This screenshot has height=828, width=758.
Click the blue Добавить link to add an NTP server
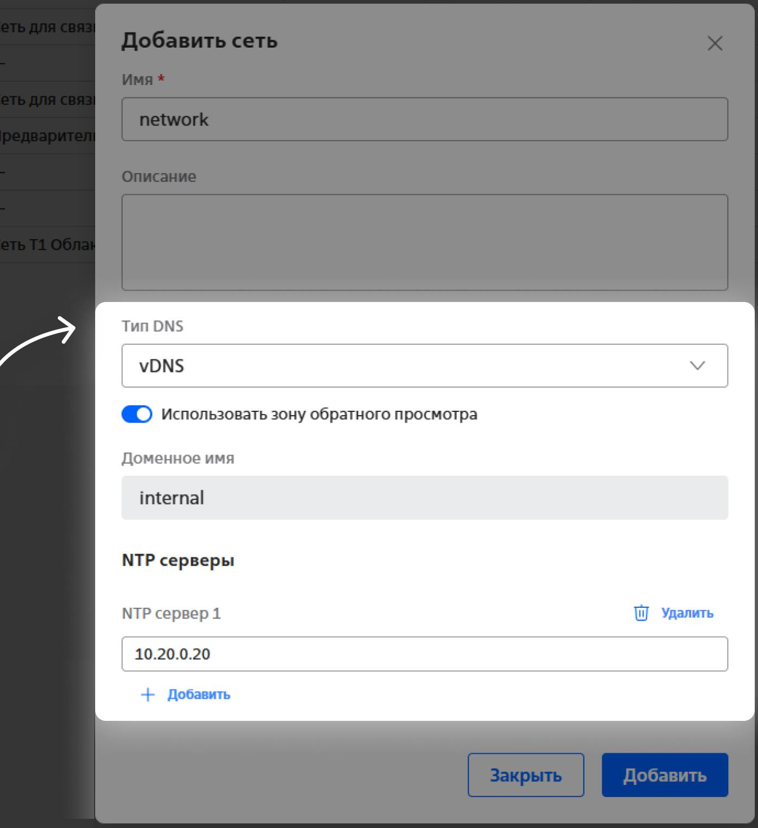[198, 694]
